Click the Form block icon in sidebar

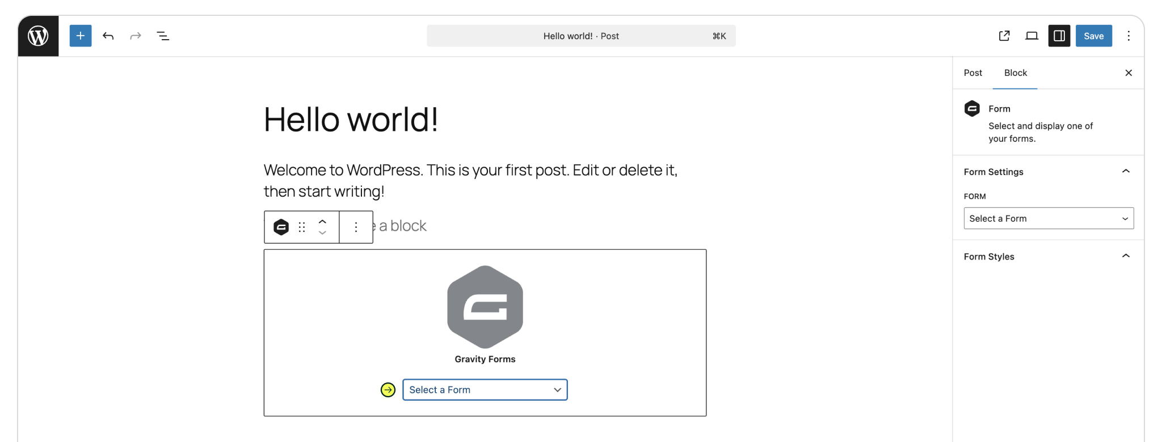[972, 108]
